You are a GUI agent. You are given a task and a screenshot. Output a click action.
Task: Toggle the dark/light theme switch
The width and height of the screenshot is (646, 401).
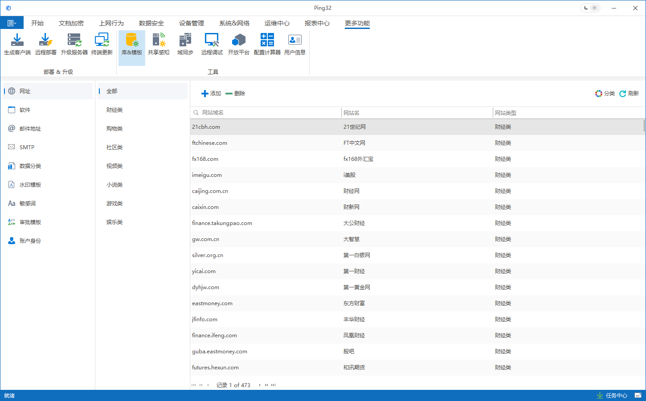[590, 8]
